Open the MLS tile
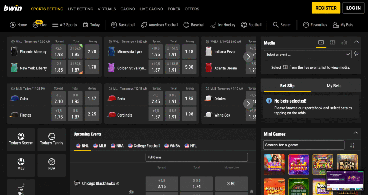The width and height of the screenshot is (368, 195). [x=21, y=165]
